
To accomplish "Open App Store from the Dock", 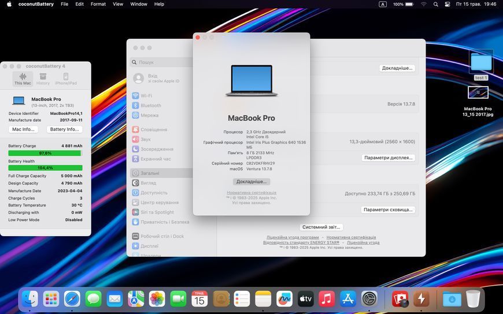I will pyautogui.click(x=348, y=299).
